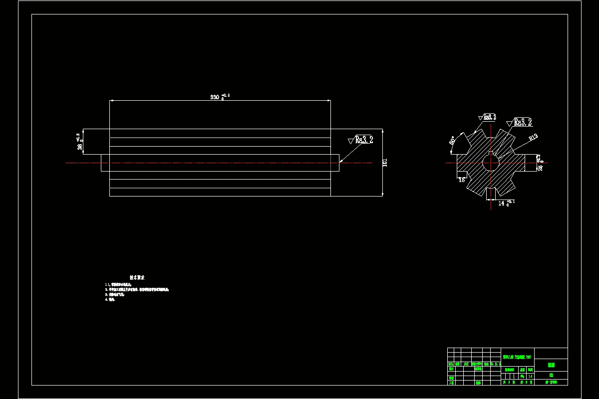
Task: Select the 101 diameter dimension
Action: coord(386,163)
